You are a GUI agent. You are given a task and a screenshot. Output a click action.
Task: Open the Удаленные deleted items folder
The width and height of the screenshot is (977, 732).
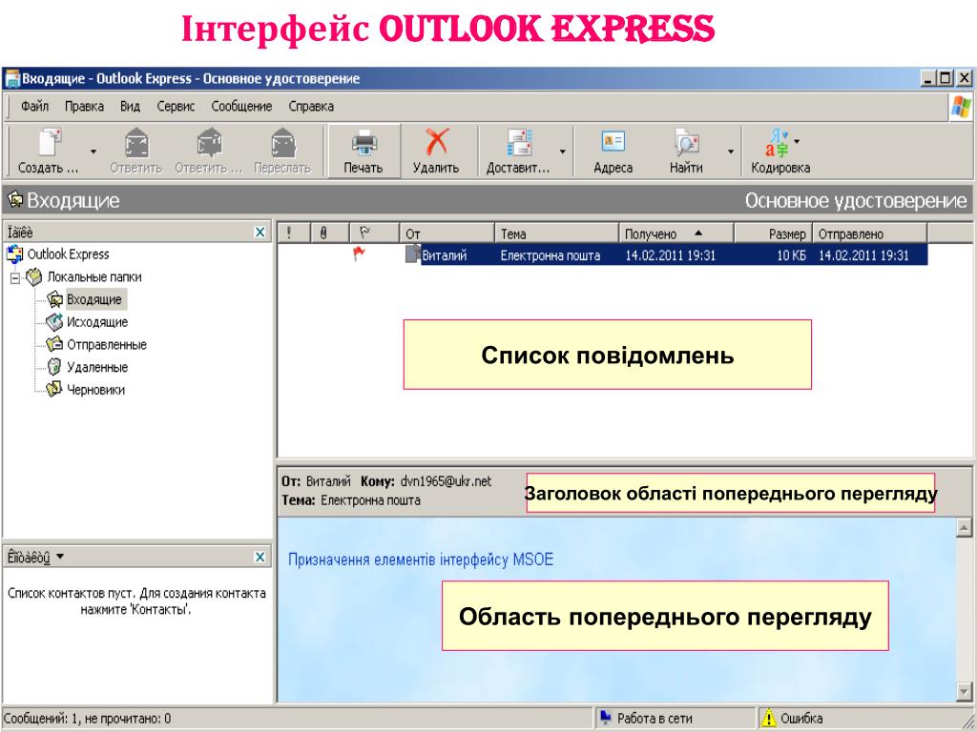(x=97, y=367)
